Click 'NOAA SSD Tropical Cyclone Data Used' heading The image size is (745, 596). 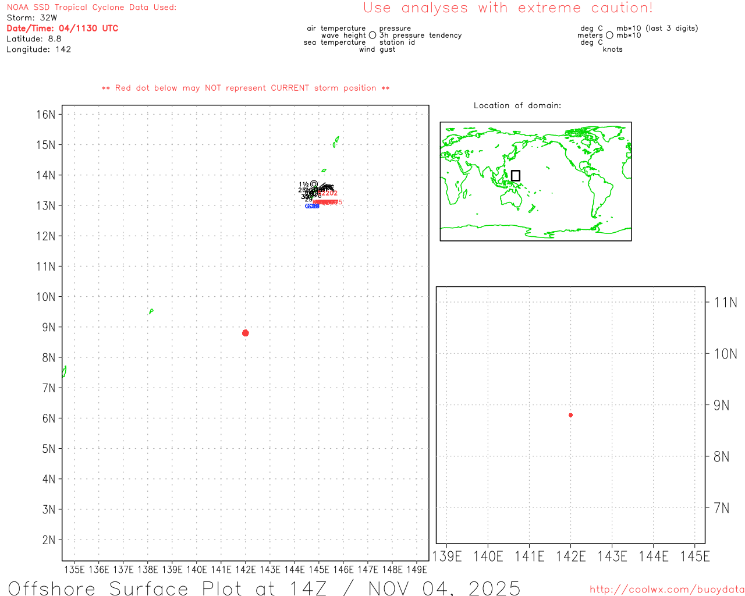click(x=91, y=8)
